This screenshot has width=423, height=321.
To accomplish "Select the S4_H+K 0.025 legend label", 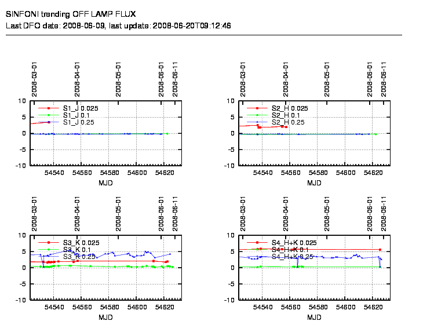I will tap(294, 242).
